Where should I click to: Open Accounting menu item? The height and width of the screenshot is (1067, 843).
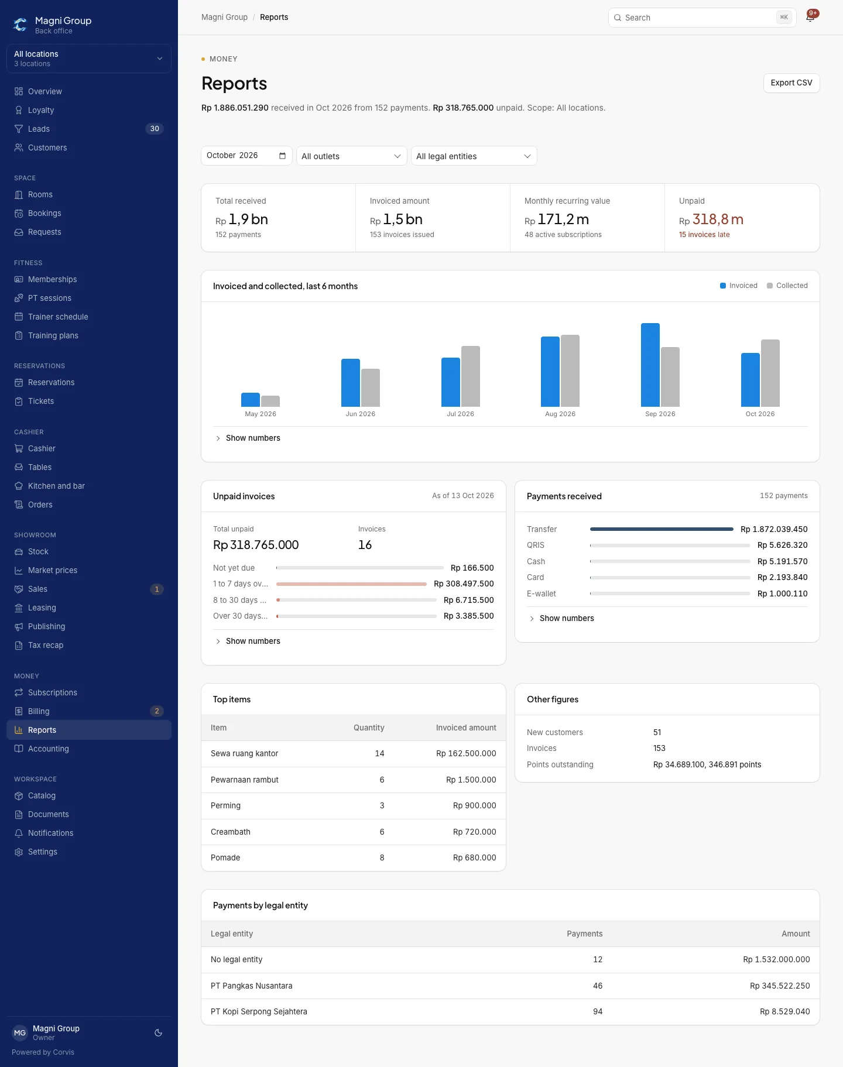pyautogui.click(x=89, y=749)
